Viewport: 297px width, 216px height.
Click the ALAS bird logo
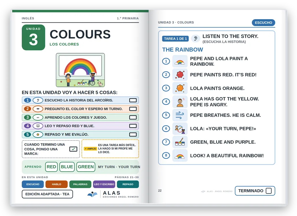(92, 194)
